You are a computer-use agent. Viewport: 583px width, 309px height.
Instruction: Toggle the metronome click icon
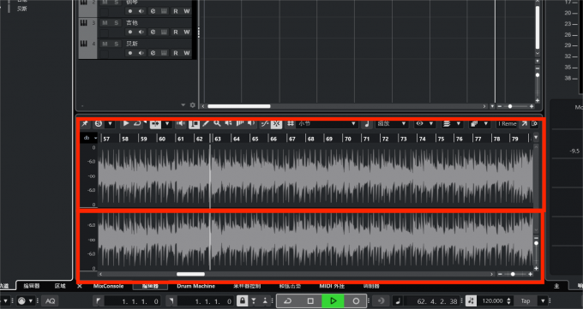471,300
